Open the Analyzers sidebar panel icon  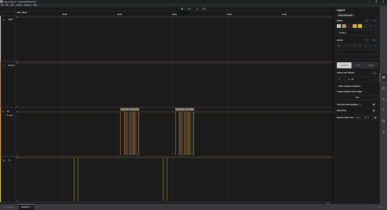383,88
